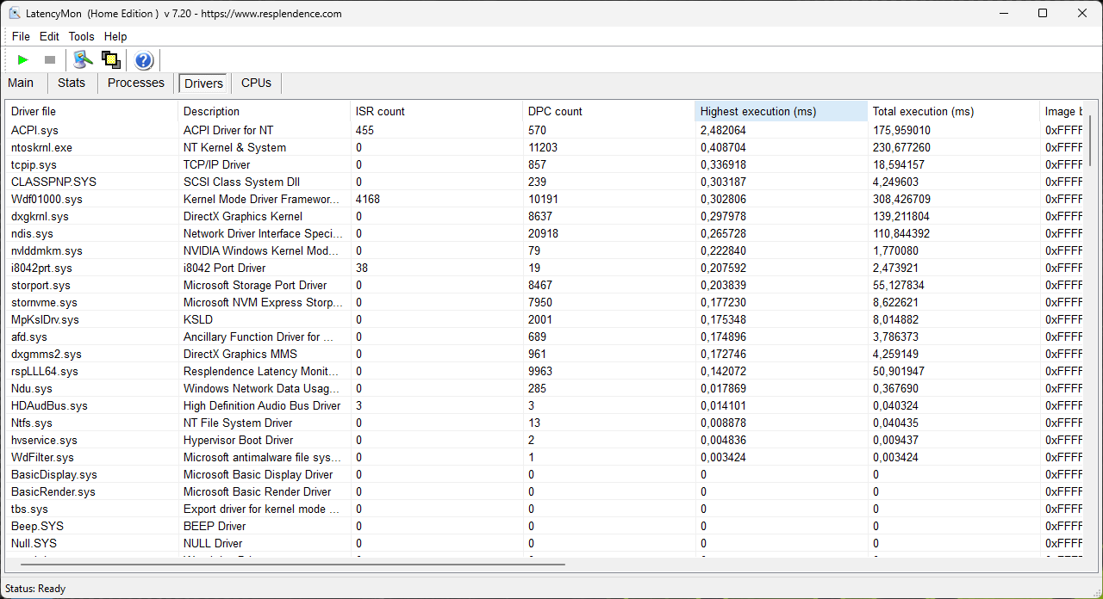Switch to the Stats tab
This screenshot has height=599, width=1103.
[x=72, y=83]
